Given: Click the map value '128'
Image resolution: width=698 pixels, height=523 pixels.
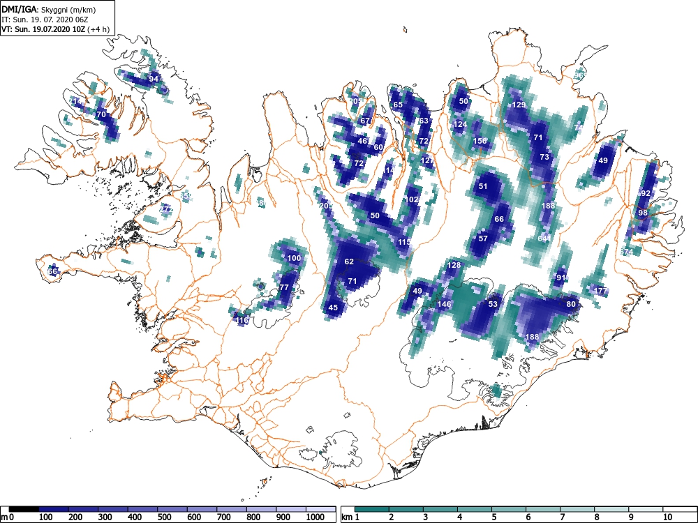Looking at the screenshot, I should point(454,265).
